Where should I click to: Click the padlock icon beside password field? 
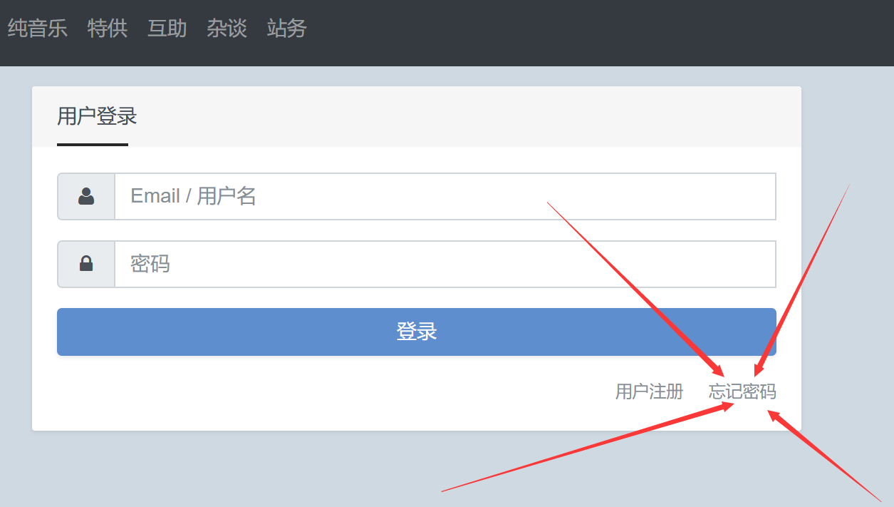pyautogui.click(x=86, y=264)
